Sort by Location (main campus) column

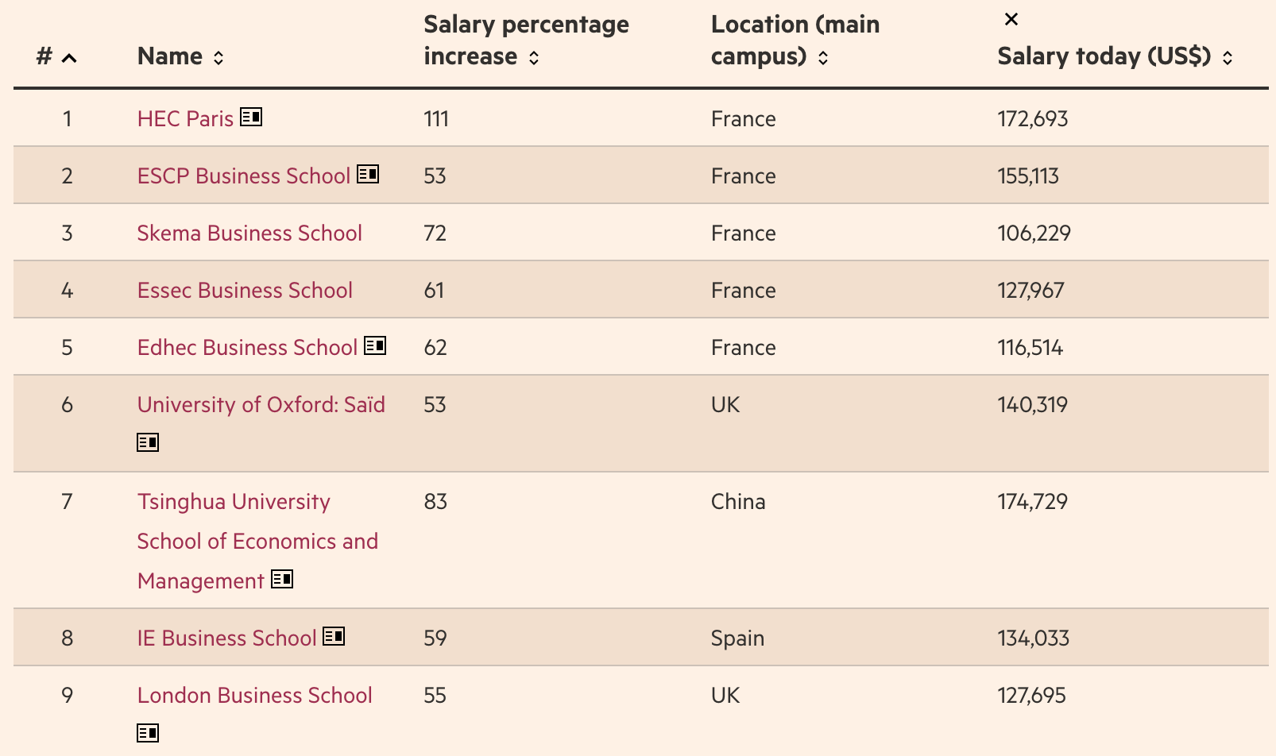point(823,57)
